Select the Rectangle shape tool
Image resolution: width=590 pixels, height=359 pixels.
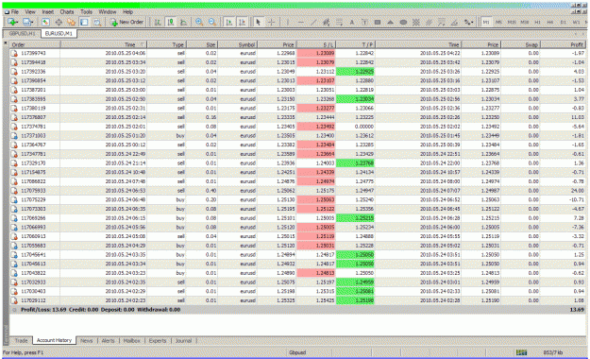378,23
